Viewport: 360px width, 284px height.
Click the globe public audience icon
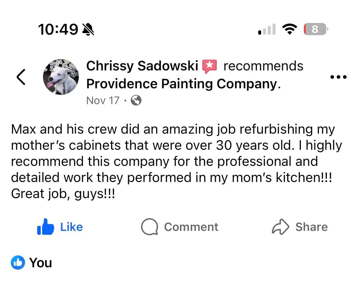point(136,101)
